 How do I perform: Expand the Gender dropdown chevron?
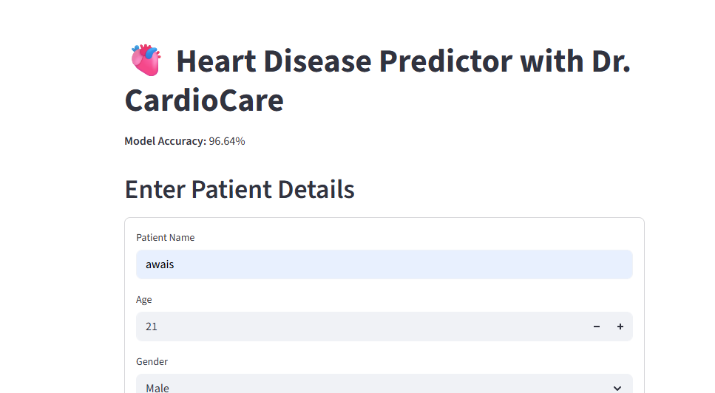pyautogui.click(x=617, y=388)
